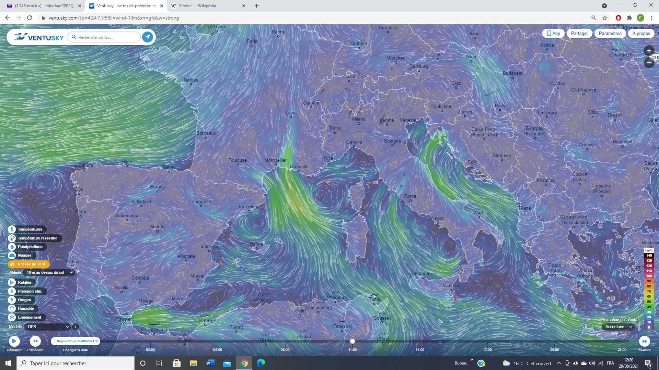659x370 pixels.
Task: Switch to the Sibérie Wikipédia tab
Action: tap(197, 6)
